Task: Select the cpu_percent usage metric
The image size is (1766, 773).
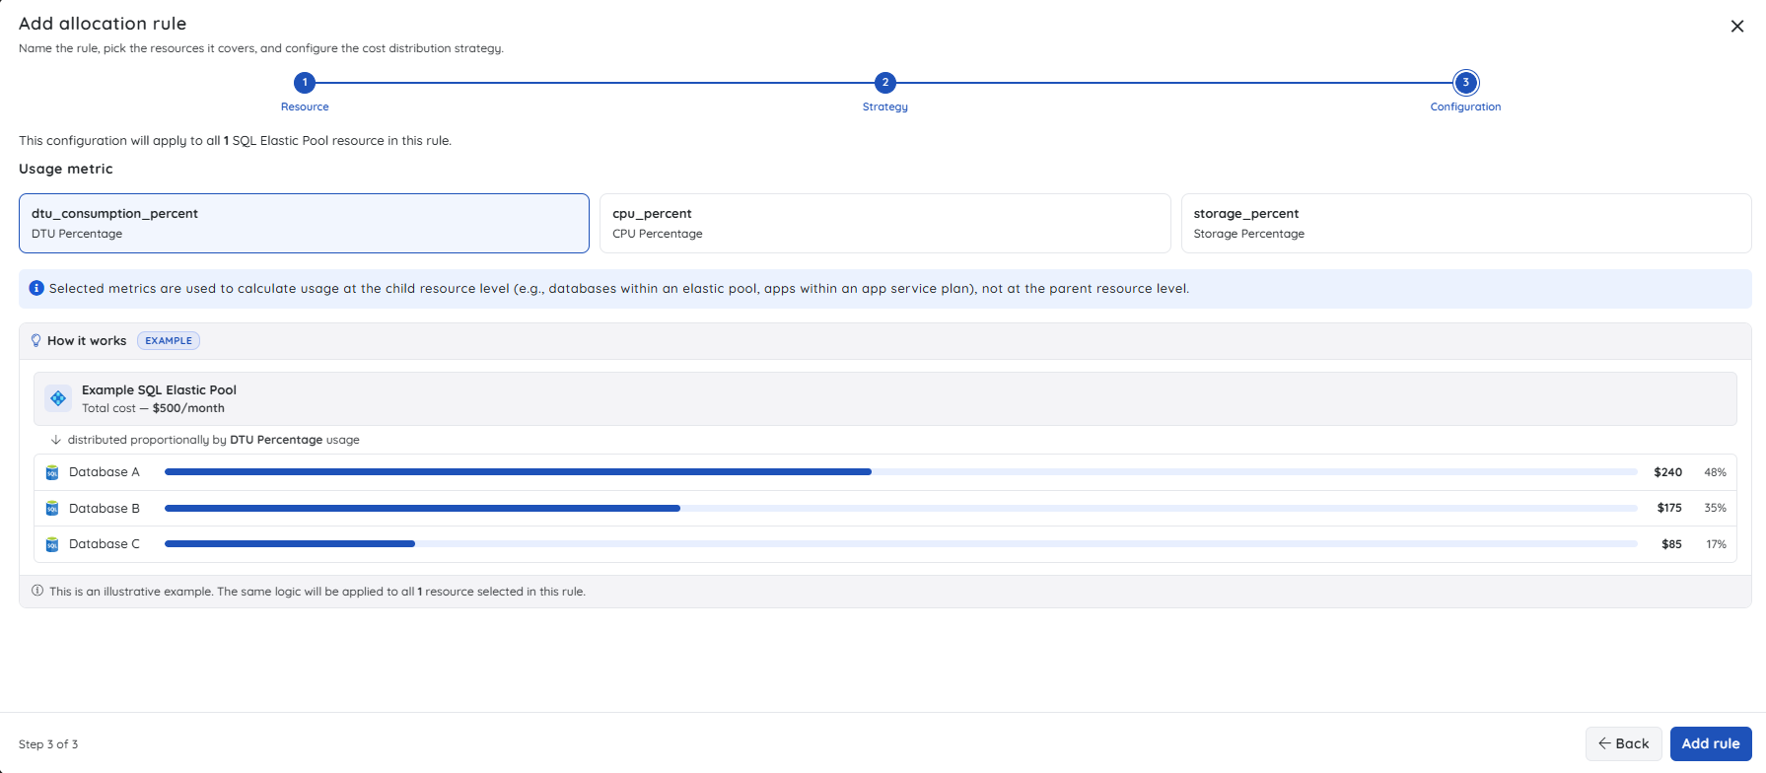Action: 884,223
